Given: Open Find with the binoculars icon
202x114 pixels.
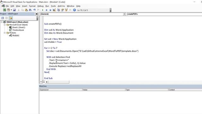Looking at the screenshot, I should [x=30, y=10].
